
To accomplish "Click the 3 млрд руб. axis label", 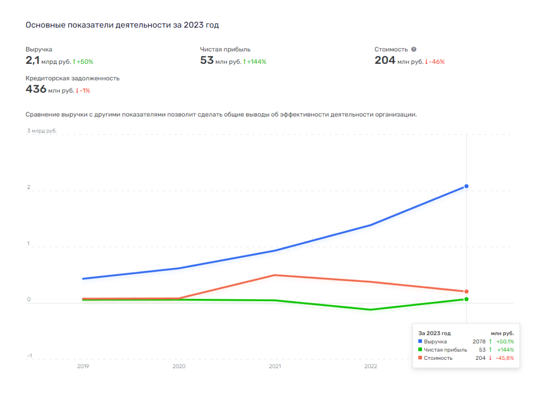I will click(42, 131).
